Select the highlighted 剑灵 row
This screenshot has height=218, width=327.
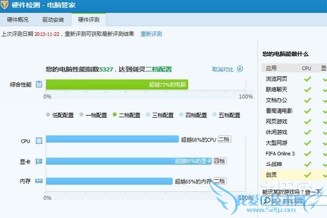coord(294,175)
